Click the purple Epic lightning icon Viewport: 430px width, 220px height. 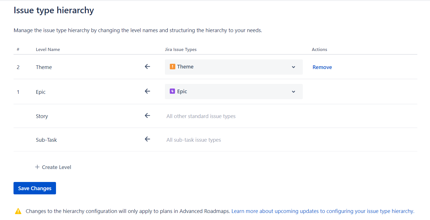(x=173, y=91)
